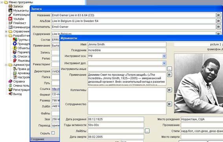Click the Альбом field Live In Belgium
The height and width of the screenshot is (142, 223).
tap(134, 21)
